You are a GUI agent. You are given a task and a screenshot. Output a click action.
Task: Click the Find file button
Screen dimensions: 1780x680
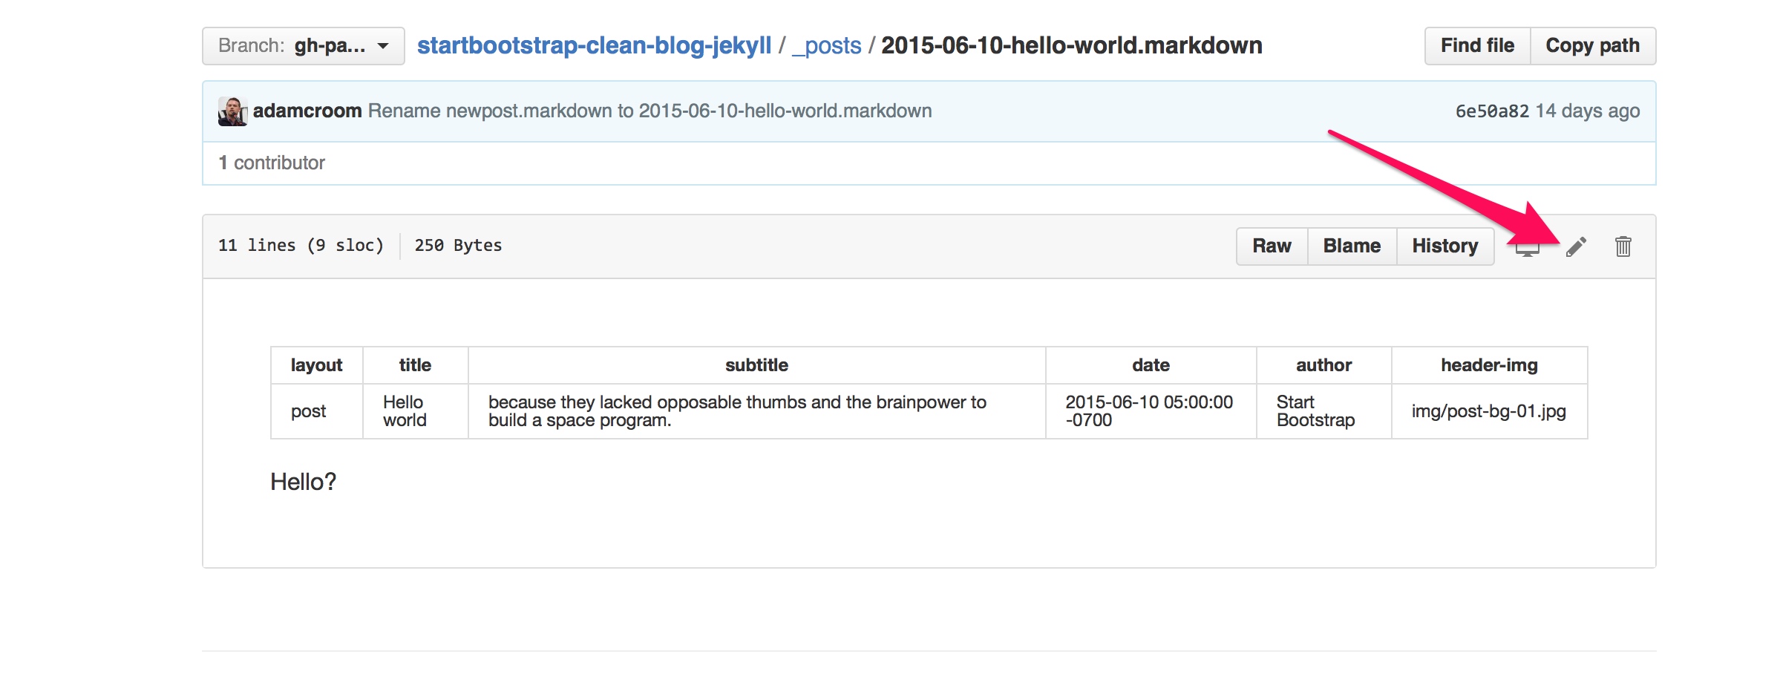1477,46
